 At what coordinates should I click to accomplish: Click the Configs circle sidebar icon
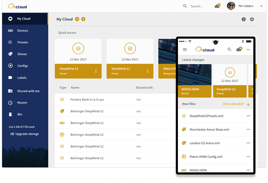point(10,66)
